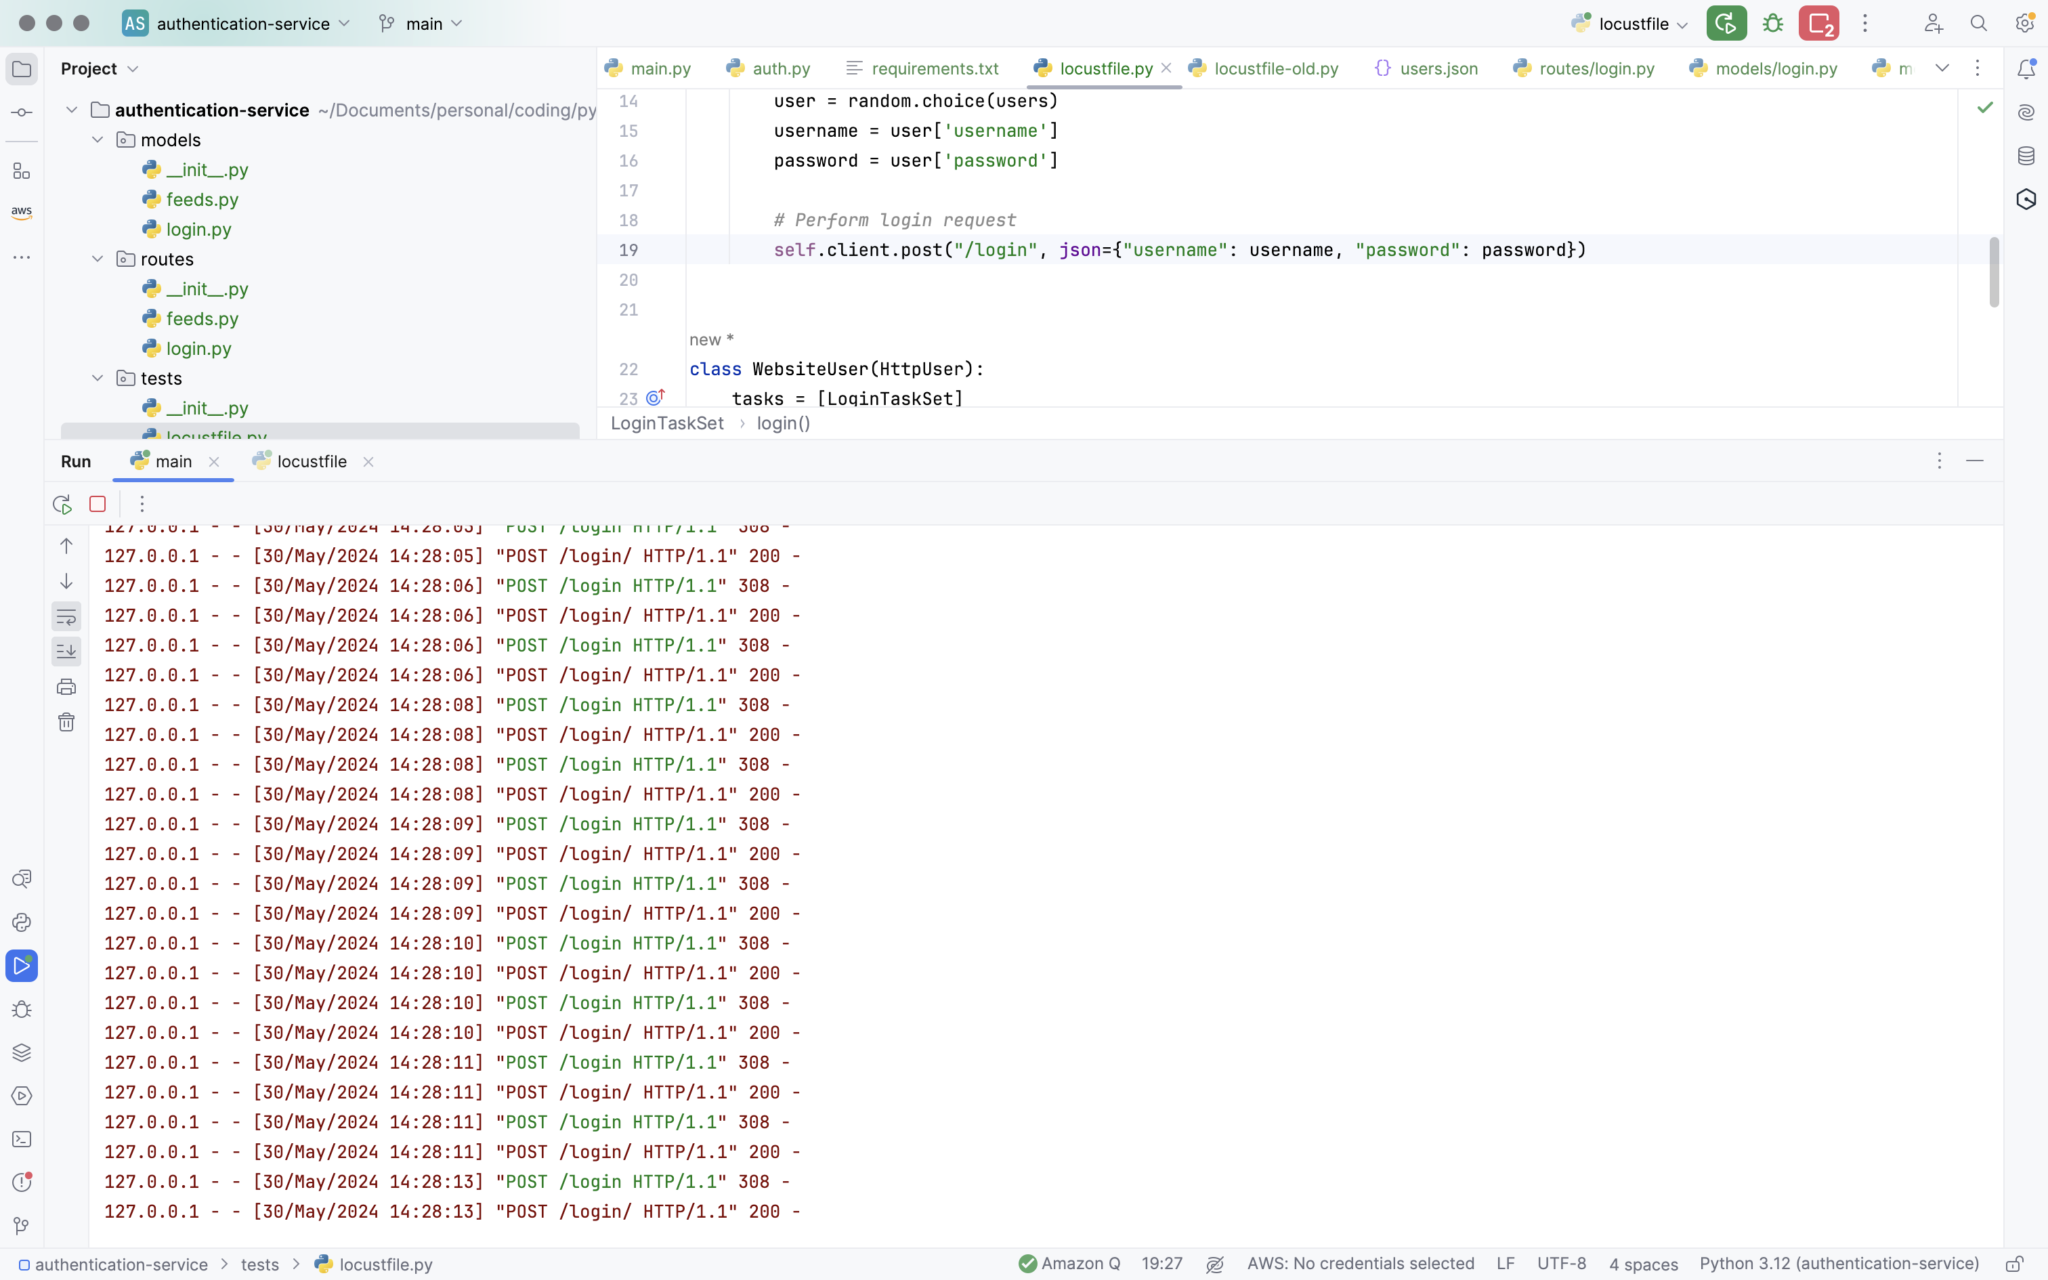Open the Project view dropdown chevron
2048x1280 pixels.
pyautogui.click(x=133, y=69)
